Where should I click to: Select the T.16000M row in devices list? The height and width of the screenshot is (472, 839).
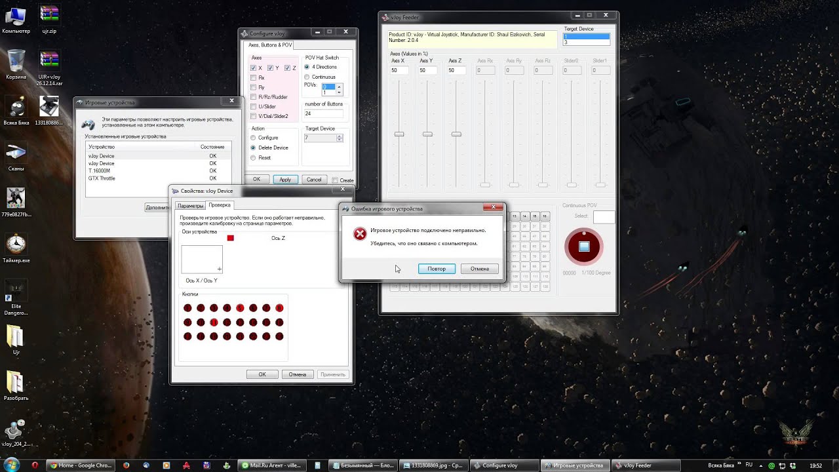click(158, 171)
